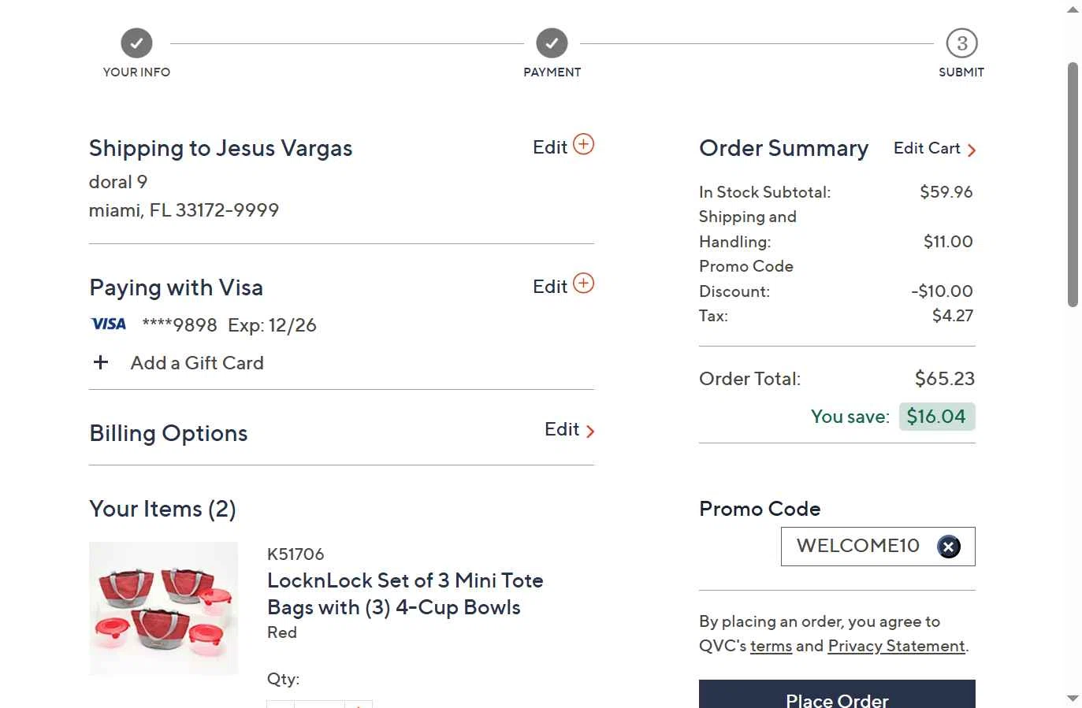Click the vertical scrollbar thumb
This screenshot has height=708, width=1082.
pyautogui.click(x=1072, y=185)
